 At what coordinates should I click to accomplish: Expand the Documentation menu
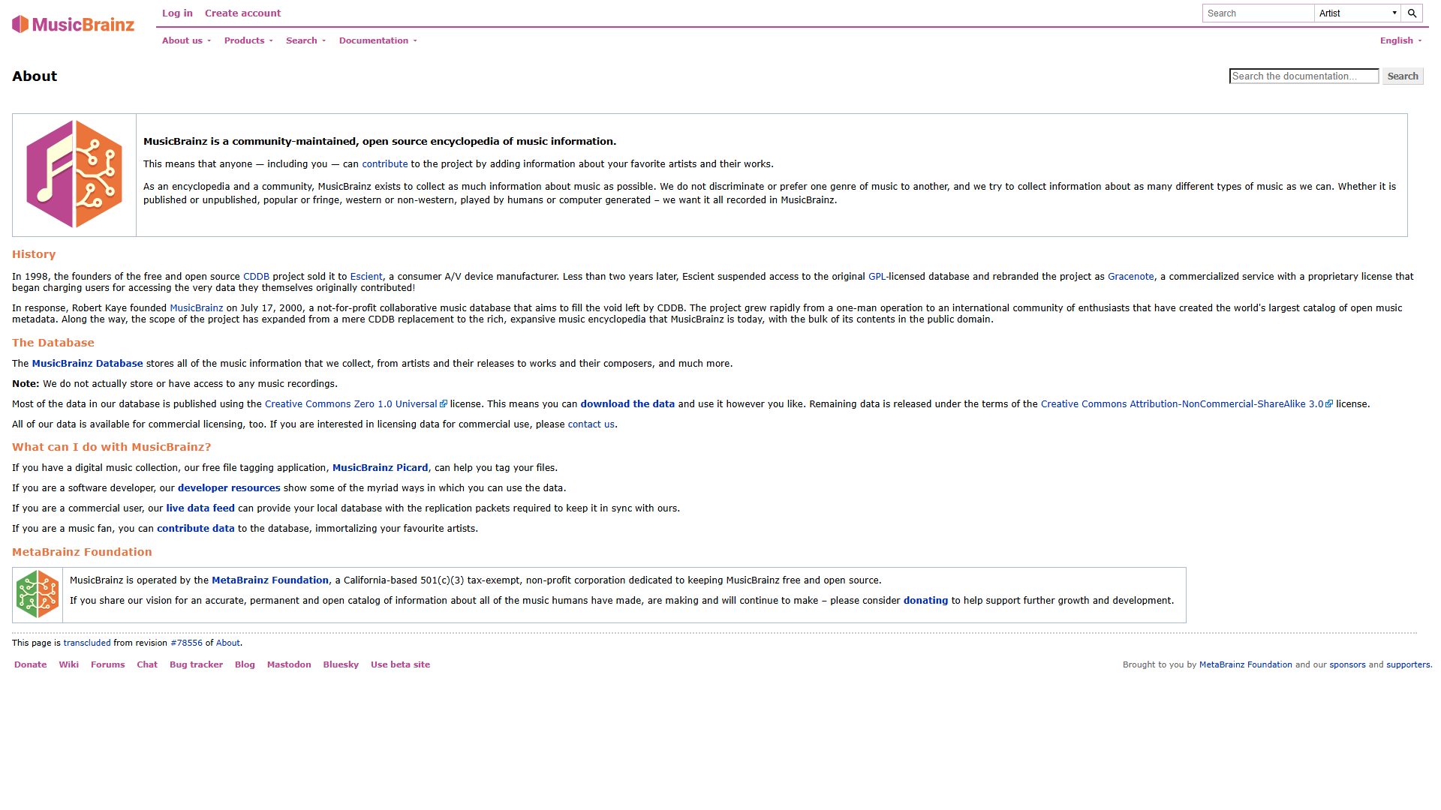point(378,40)
